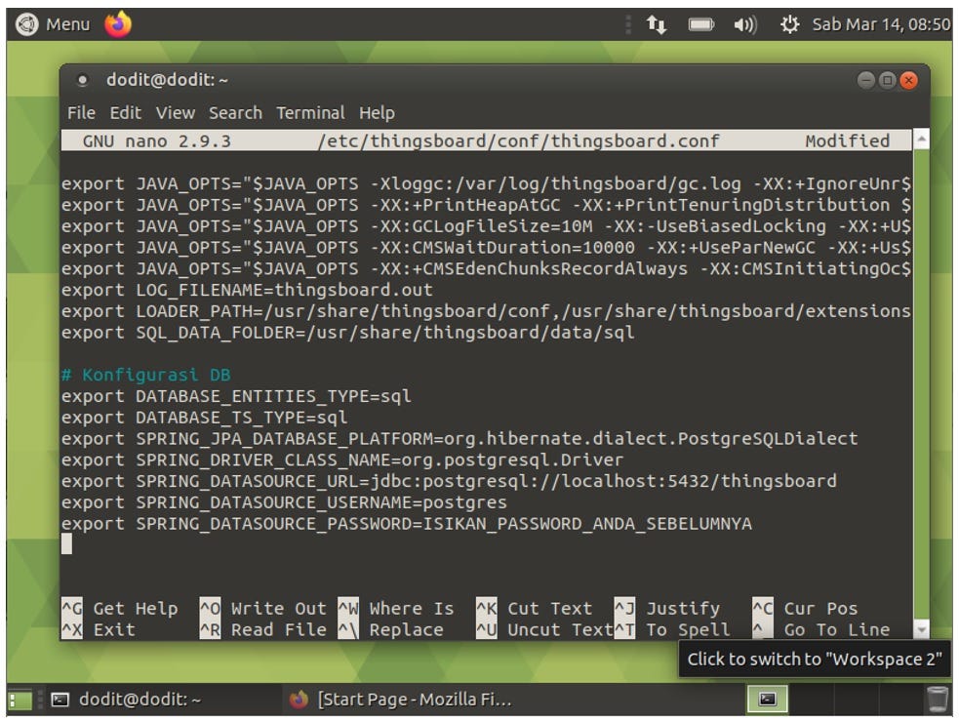
Task: Maximize the dodit@dodit terminal window
Action: (x=888, y=80)
